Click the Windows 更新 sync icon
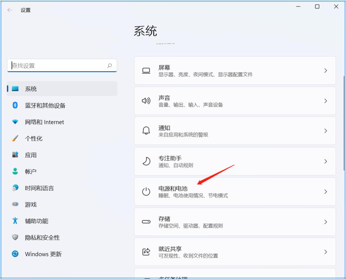Viewport: 346px width, 279px height. (x=15, y=254)
